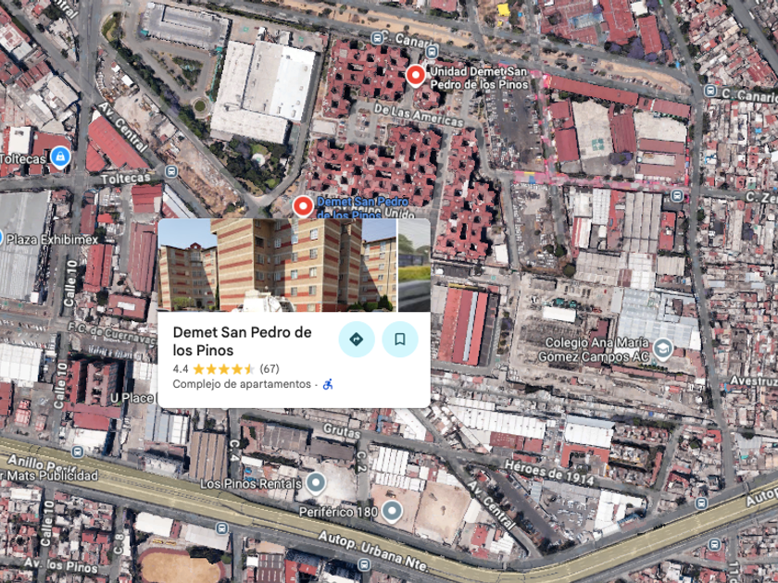Screen dimensions: 778x583
Task: Click the blue Toltecas shopping marker icon
Action: tap(60, 157)
